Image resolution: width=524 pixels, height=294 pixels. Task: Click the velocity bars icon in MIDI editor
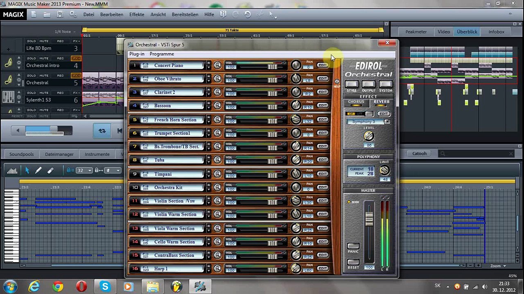tap(12, 171)
